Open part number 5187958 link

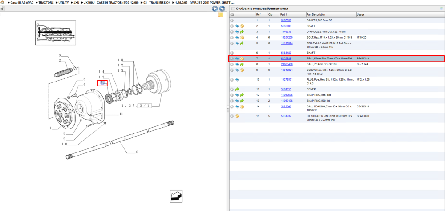(286, 20)
